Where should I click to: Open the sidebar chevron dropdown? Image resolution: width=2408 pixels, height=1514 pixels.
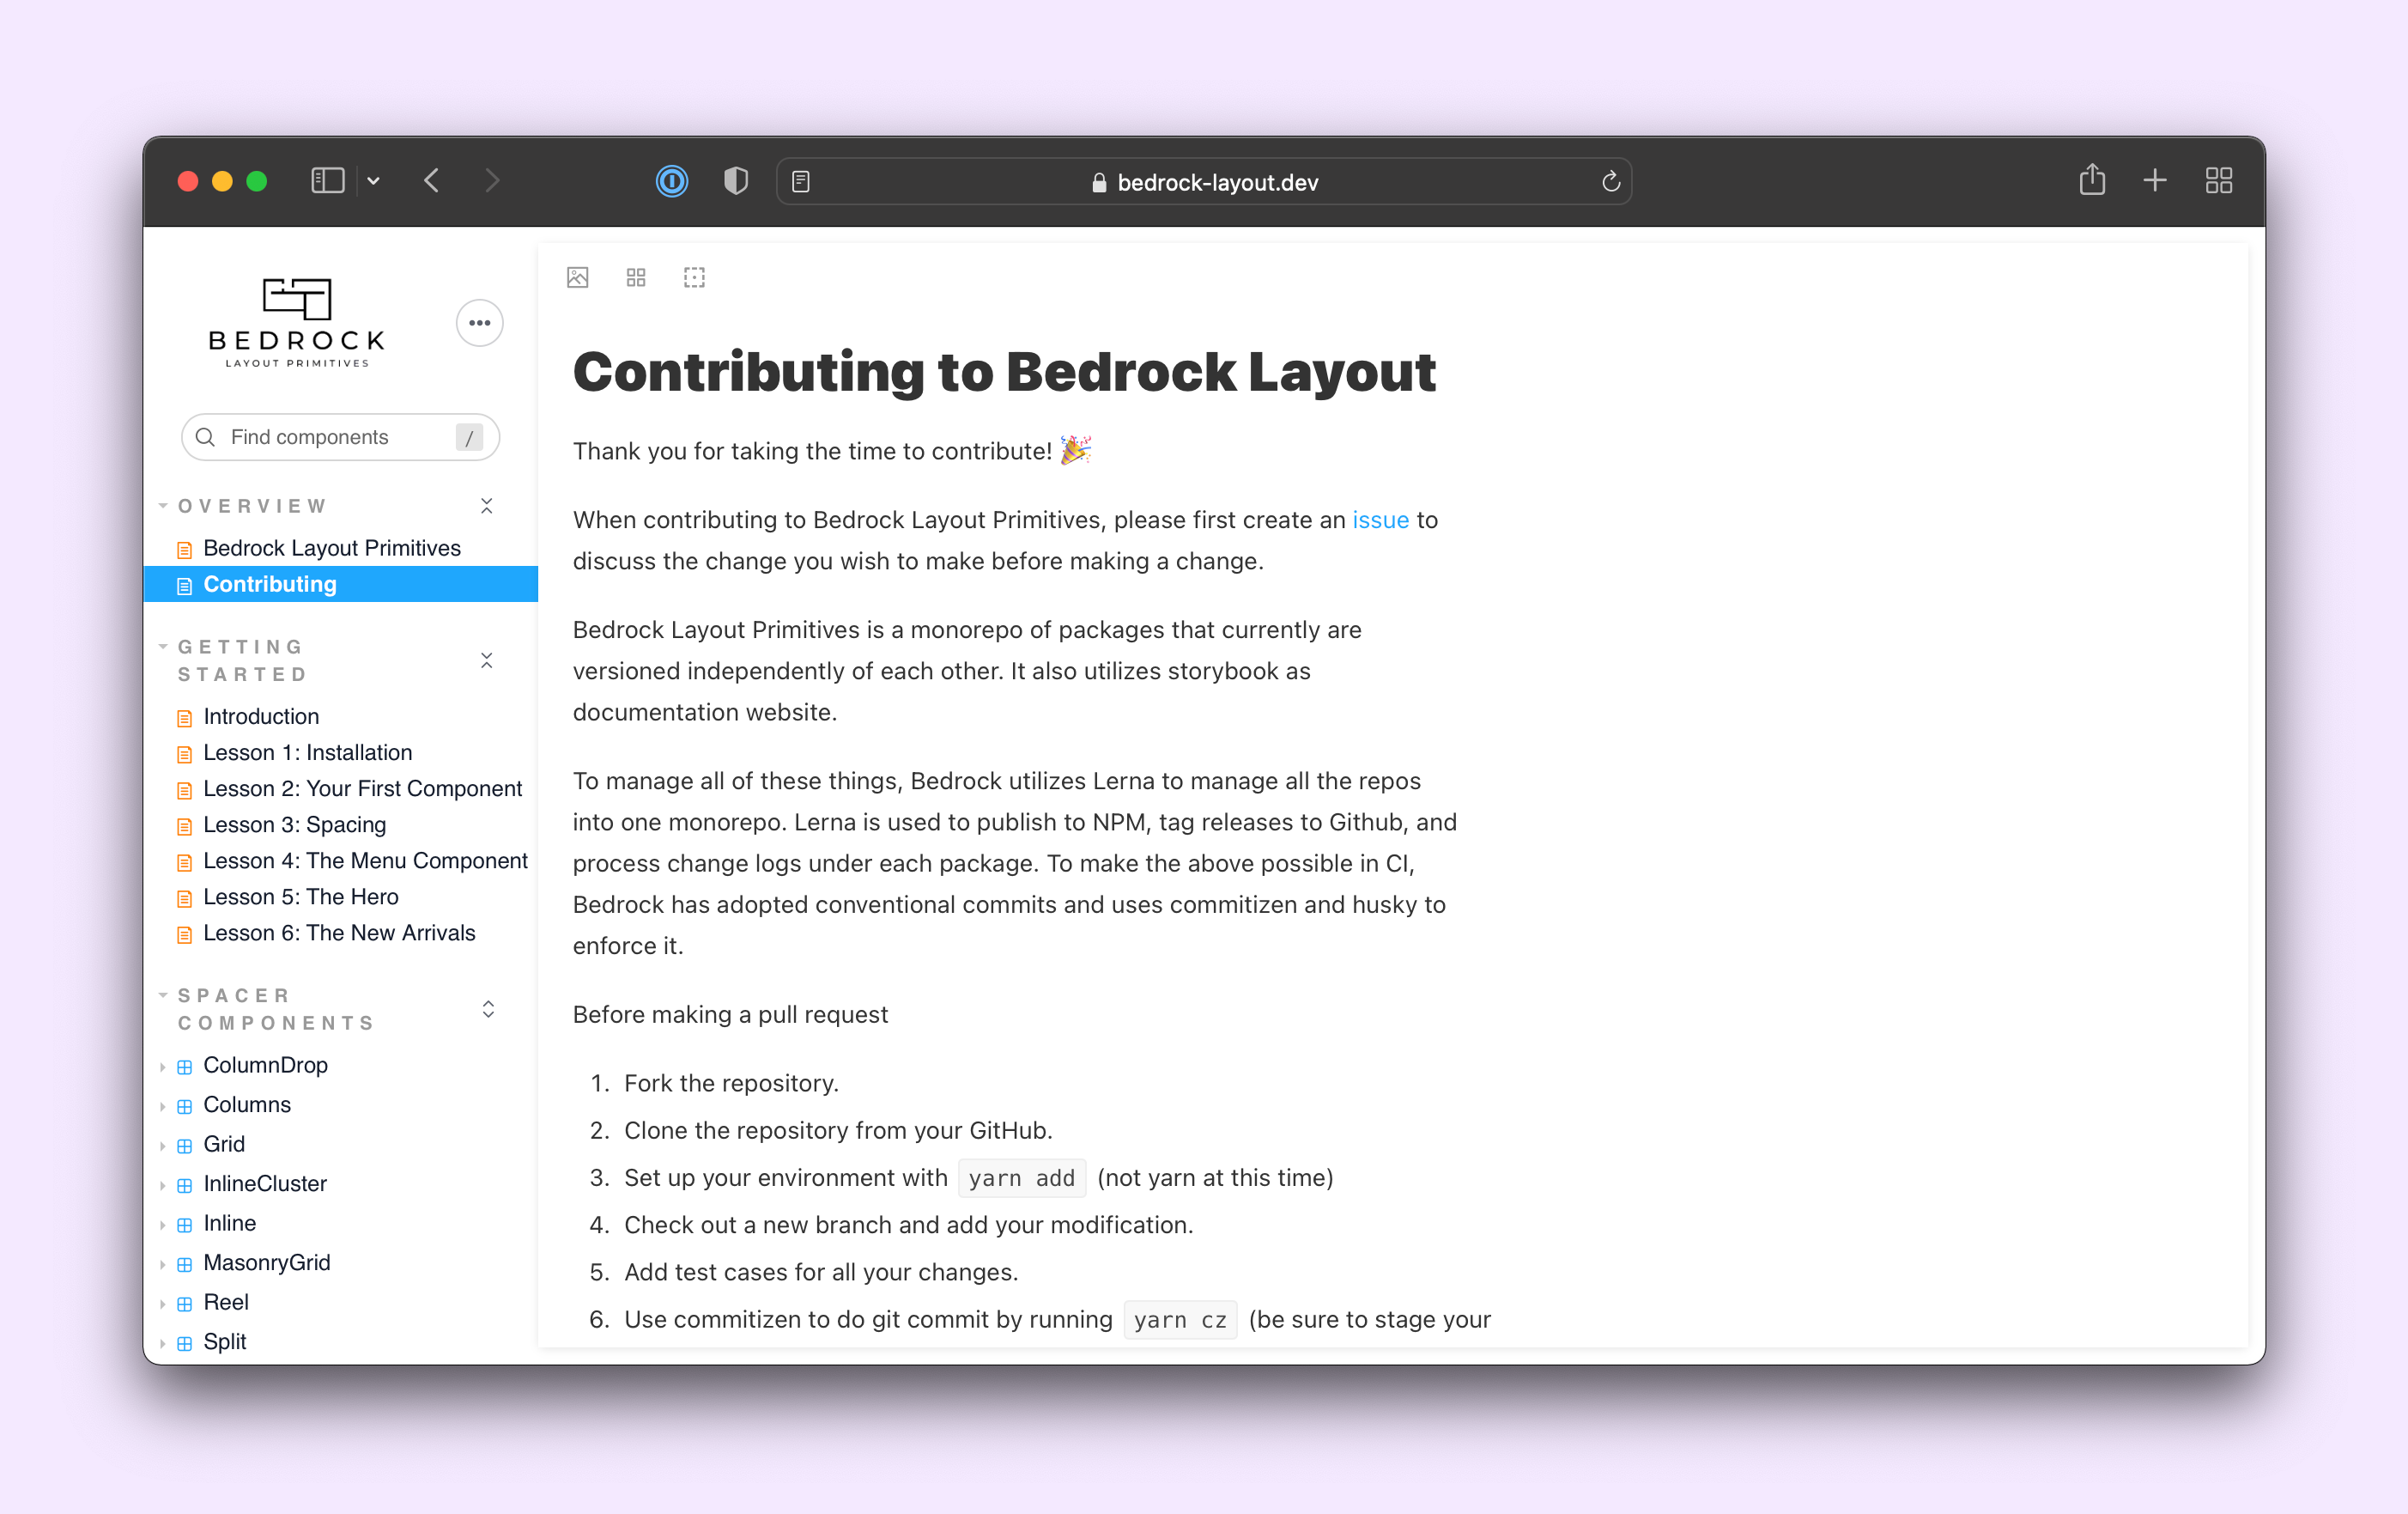pyautogui.click(x=373, y=181)
